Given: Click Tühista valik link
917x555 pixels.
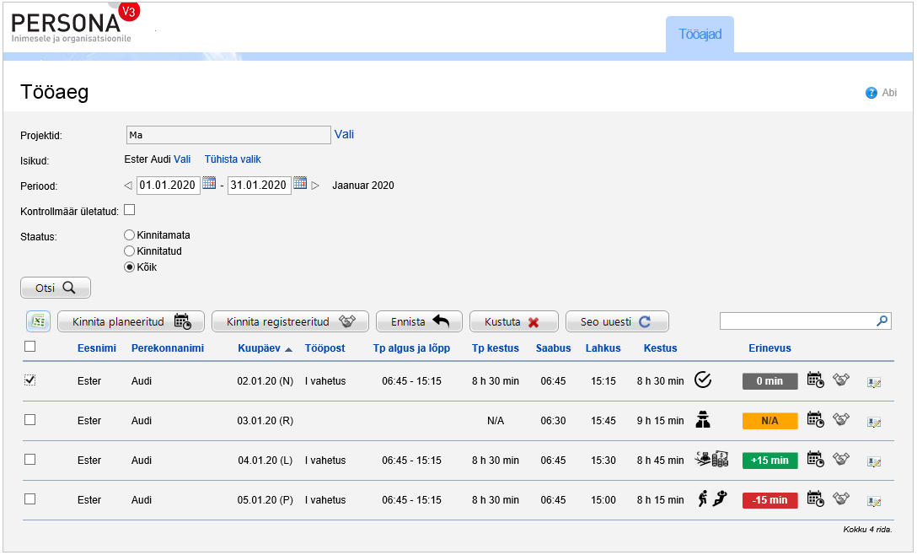Looking at the screenshot, I should pyautogui.click(x=233, y=159).
